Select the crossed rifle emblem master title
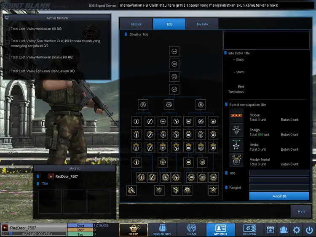This screenshot has width=316, height=237. (131, 190)
